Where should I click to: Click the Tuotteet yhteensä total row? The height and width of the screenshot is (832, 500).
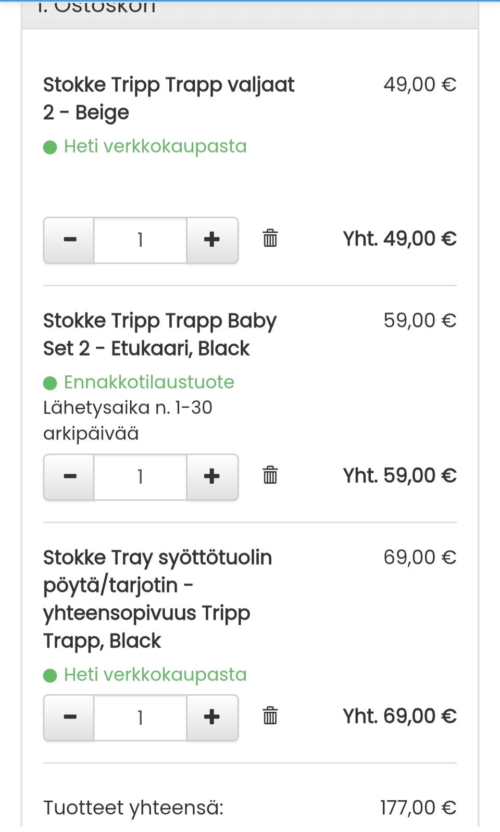click(133, 808)
